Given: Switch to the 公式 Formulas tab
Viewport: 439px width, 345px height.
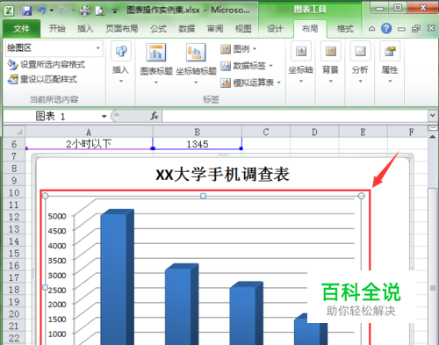Looking at the screenshot, I should point(158,29).
